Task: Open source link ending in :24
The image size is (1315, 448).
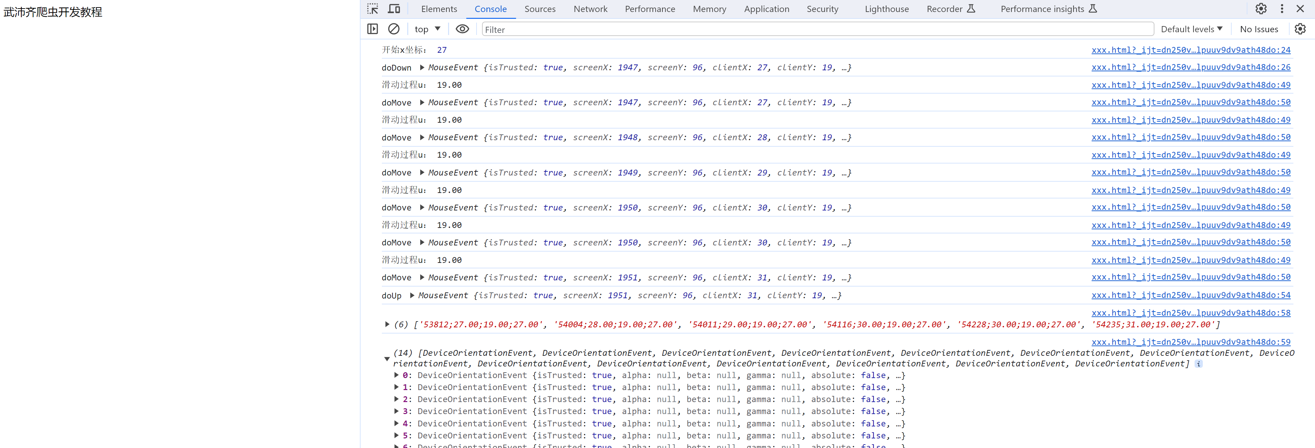Action: (1191, 50)
